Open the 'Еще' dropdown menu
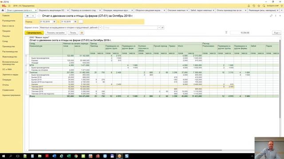Viewport: 284px width, 159px height. pos(276,33)
